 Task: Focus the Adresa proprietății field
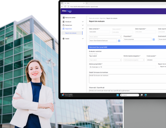pyautogui.click(x=122, y=67)
